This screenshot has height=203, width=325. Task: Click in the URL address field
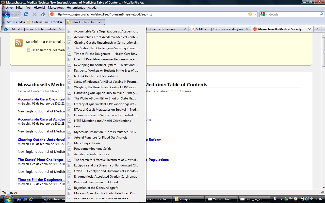tap(151, 14)
